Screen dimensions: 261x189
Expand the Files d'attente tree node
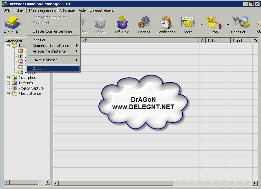click(x=8, y=94)
